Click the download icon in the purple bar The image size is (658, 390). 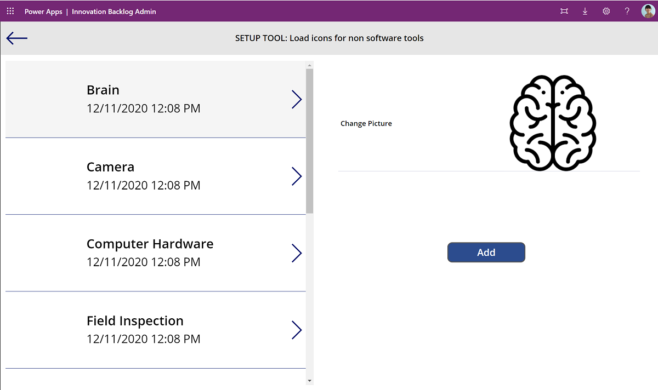(x=585, y=11)
